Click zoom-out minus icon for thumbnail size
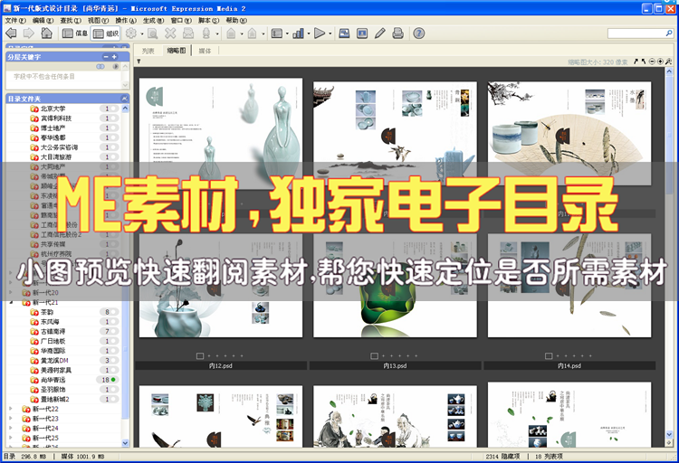 pyautogui.click(x=652, y=61)
